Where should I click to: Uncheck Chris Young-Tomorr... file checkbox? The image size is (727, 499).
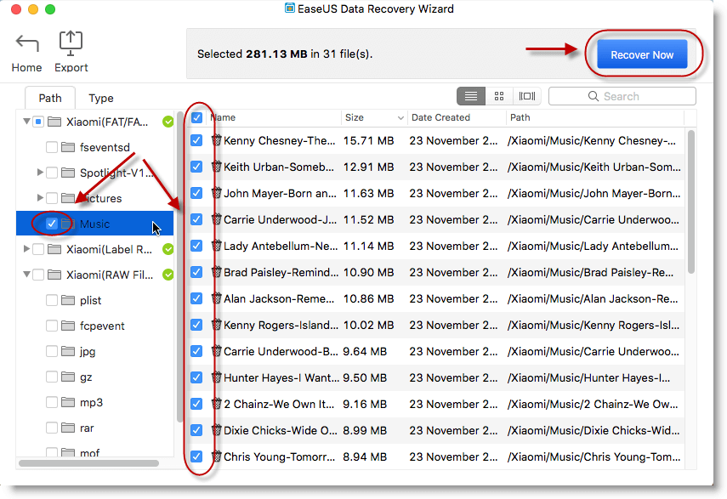coord(196,456)
